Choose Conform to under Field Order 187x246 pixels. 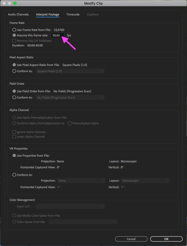click(14, 97)
